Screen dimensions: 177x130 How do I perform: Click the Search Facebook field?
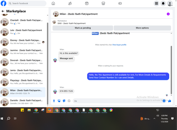(x=27, y=4)
